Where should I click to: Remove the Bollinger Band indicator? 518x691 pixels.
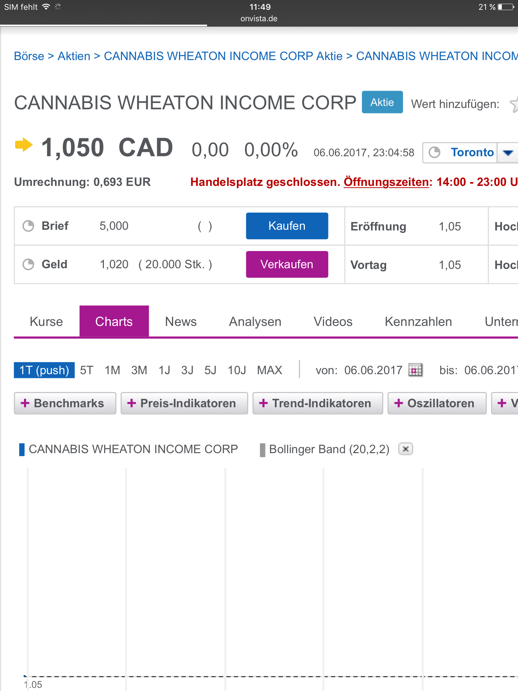click(405, 449)
